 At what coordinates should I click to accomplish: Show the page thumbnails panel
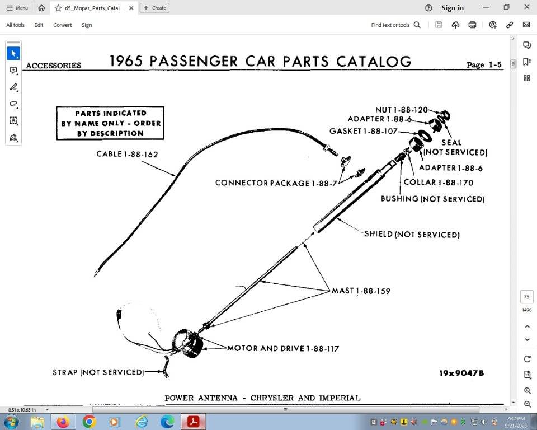click(x=526, y=78)
